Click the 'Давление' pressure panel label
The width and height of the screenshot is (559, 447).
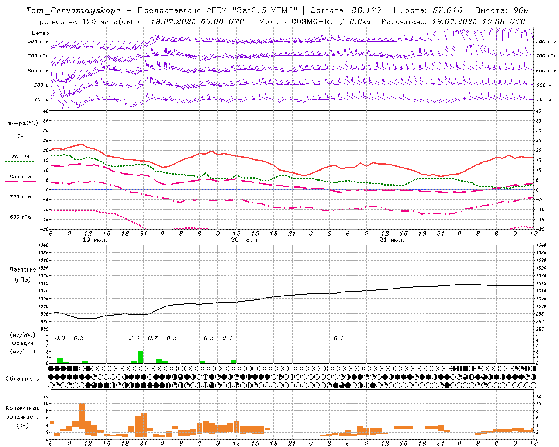point(23,270)
